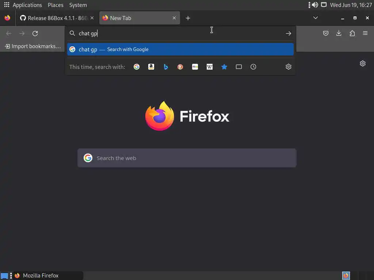Click the show desktop icon in bottom panel
Screen dimensions: 374x280
coord(4,276)
